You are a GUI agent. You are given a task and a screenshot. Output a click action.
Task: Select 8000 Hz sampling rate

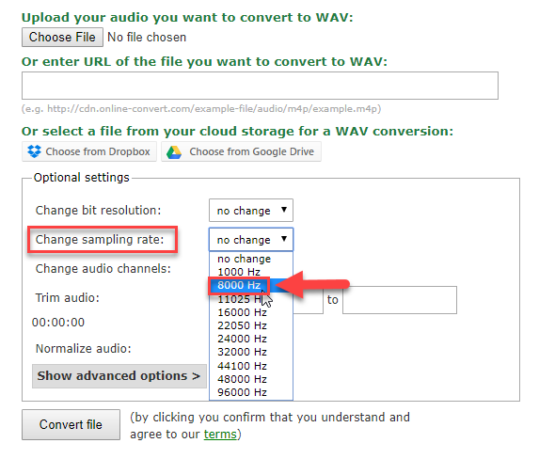[x=251, y=285]
